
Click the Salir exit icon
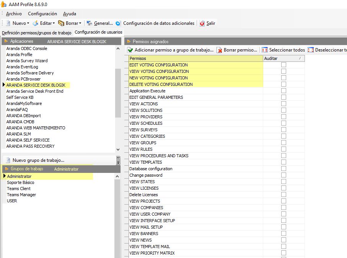(202, 23)
